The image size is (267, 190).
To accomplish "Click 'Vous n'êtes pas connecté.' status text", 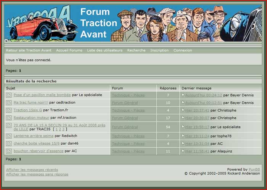I will (29, 60).
